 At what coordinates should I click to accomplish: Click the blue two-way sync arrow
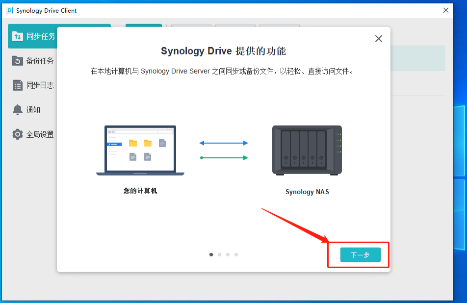click(224, 143)
